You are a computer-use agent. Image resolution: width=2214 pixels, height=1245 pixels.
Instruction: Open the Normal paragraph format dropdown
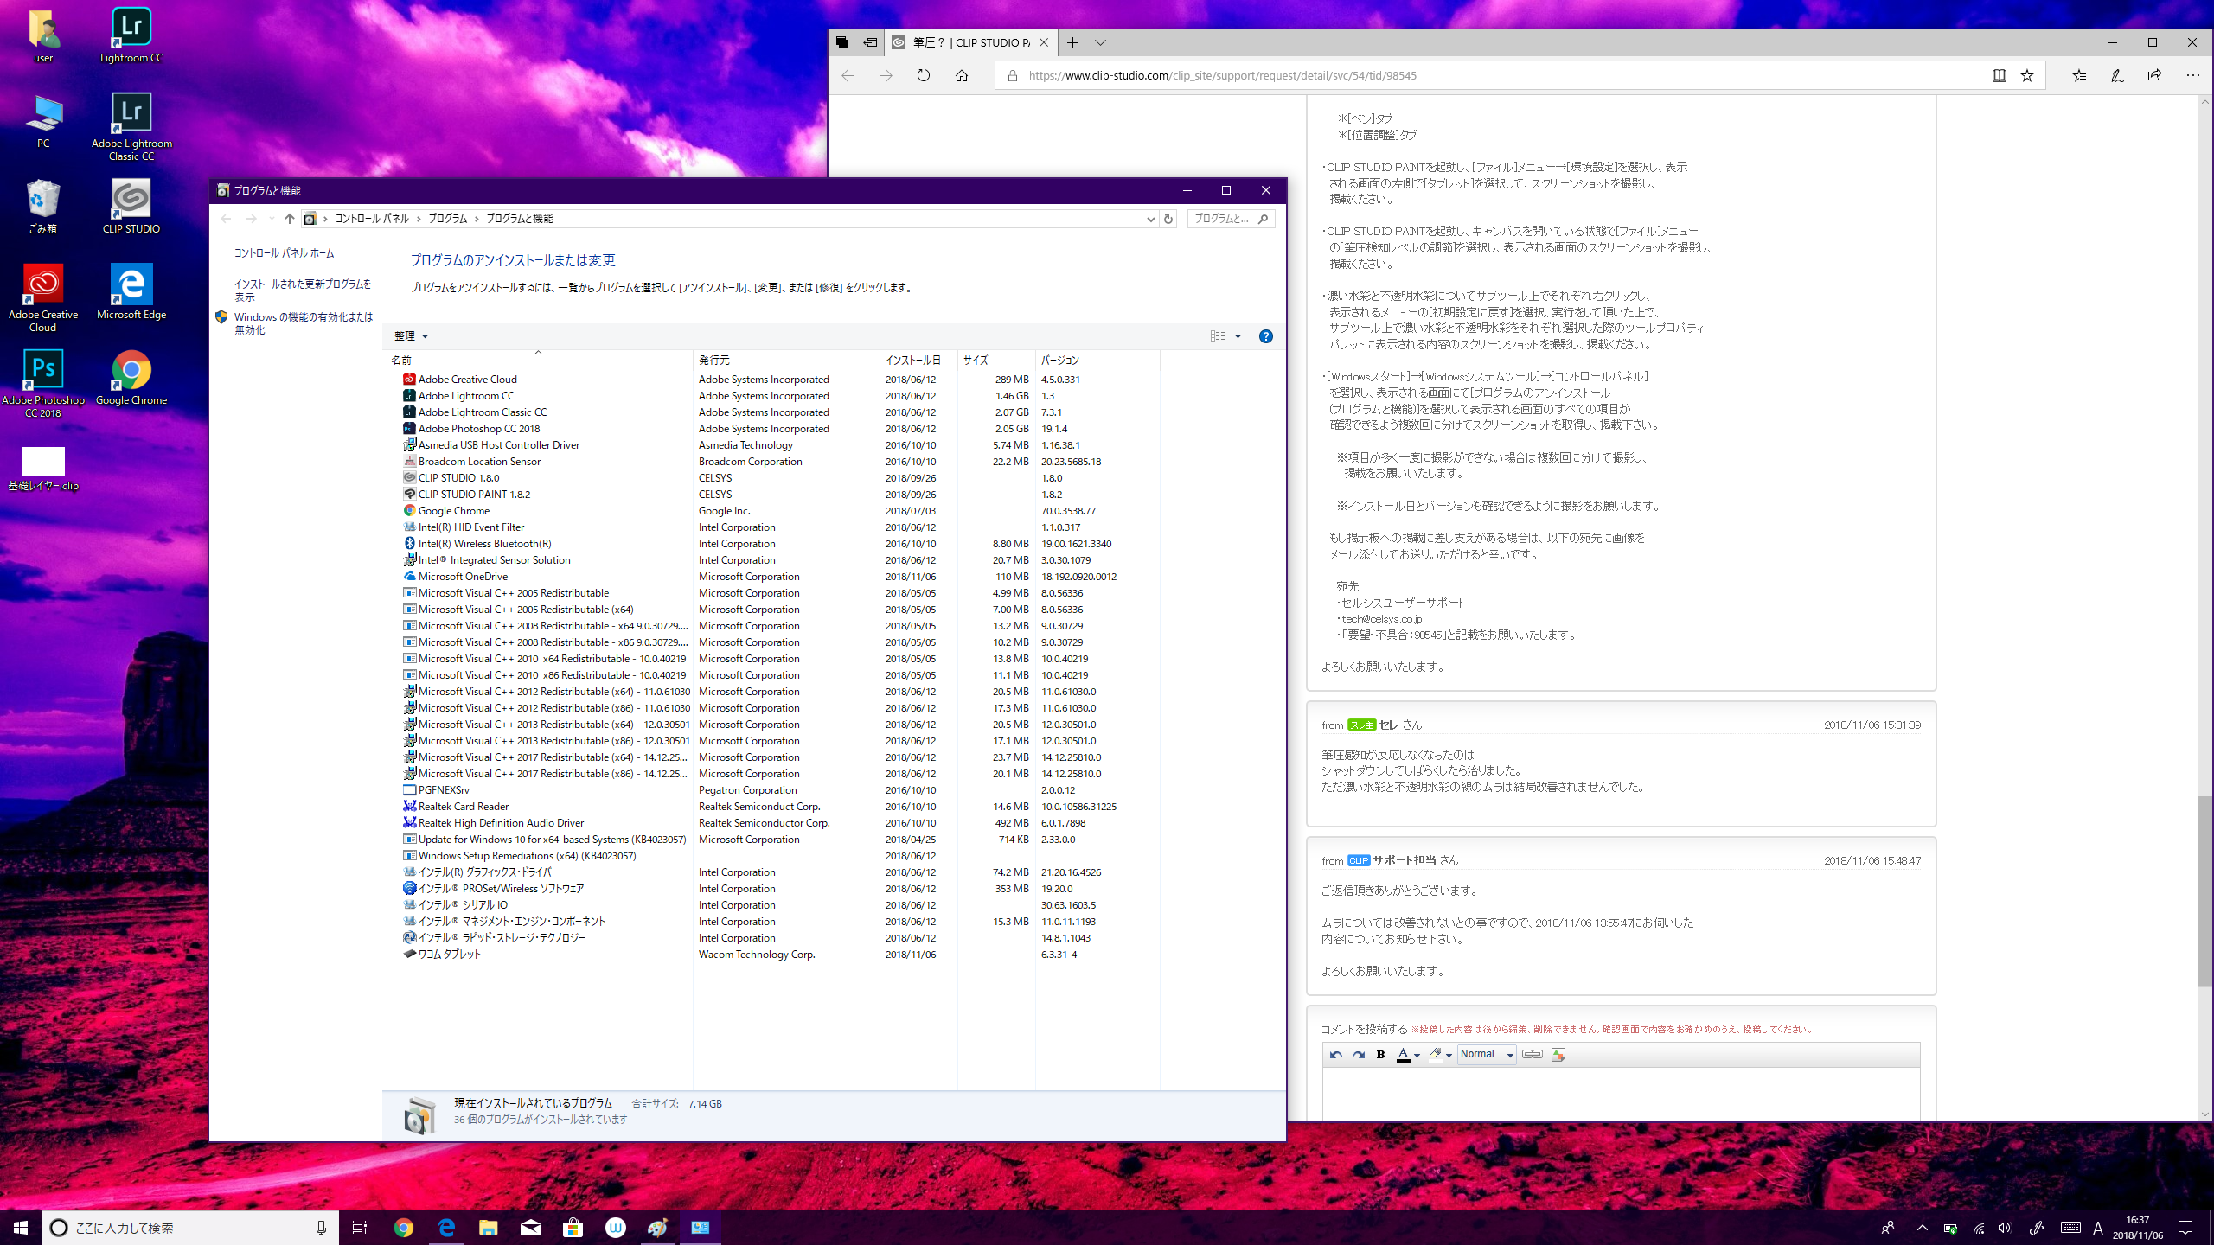(x=1487, y=1054)
